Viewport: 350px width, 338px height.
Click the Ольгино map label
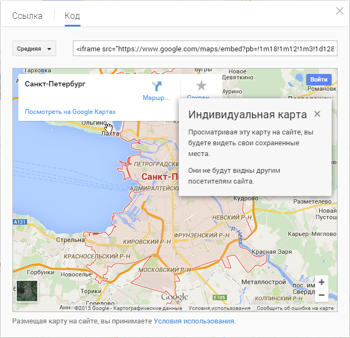tap(94, 123)
